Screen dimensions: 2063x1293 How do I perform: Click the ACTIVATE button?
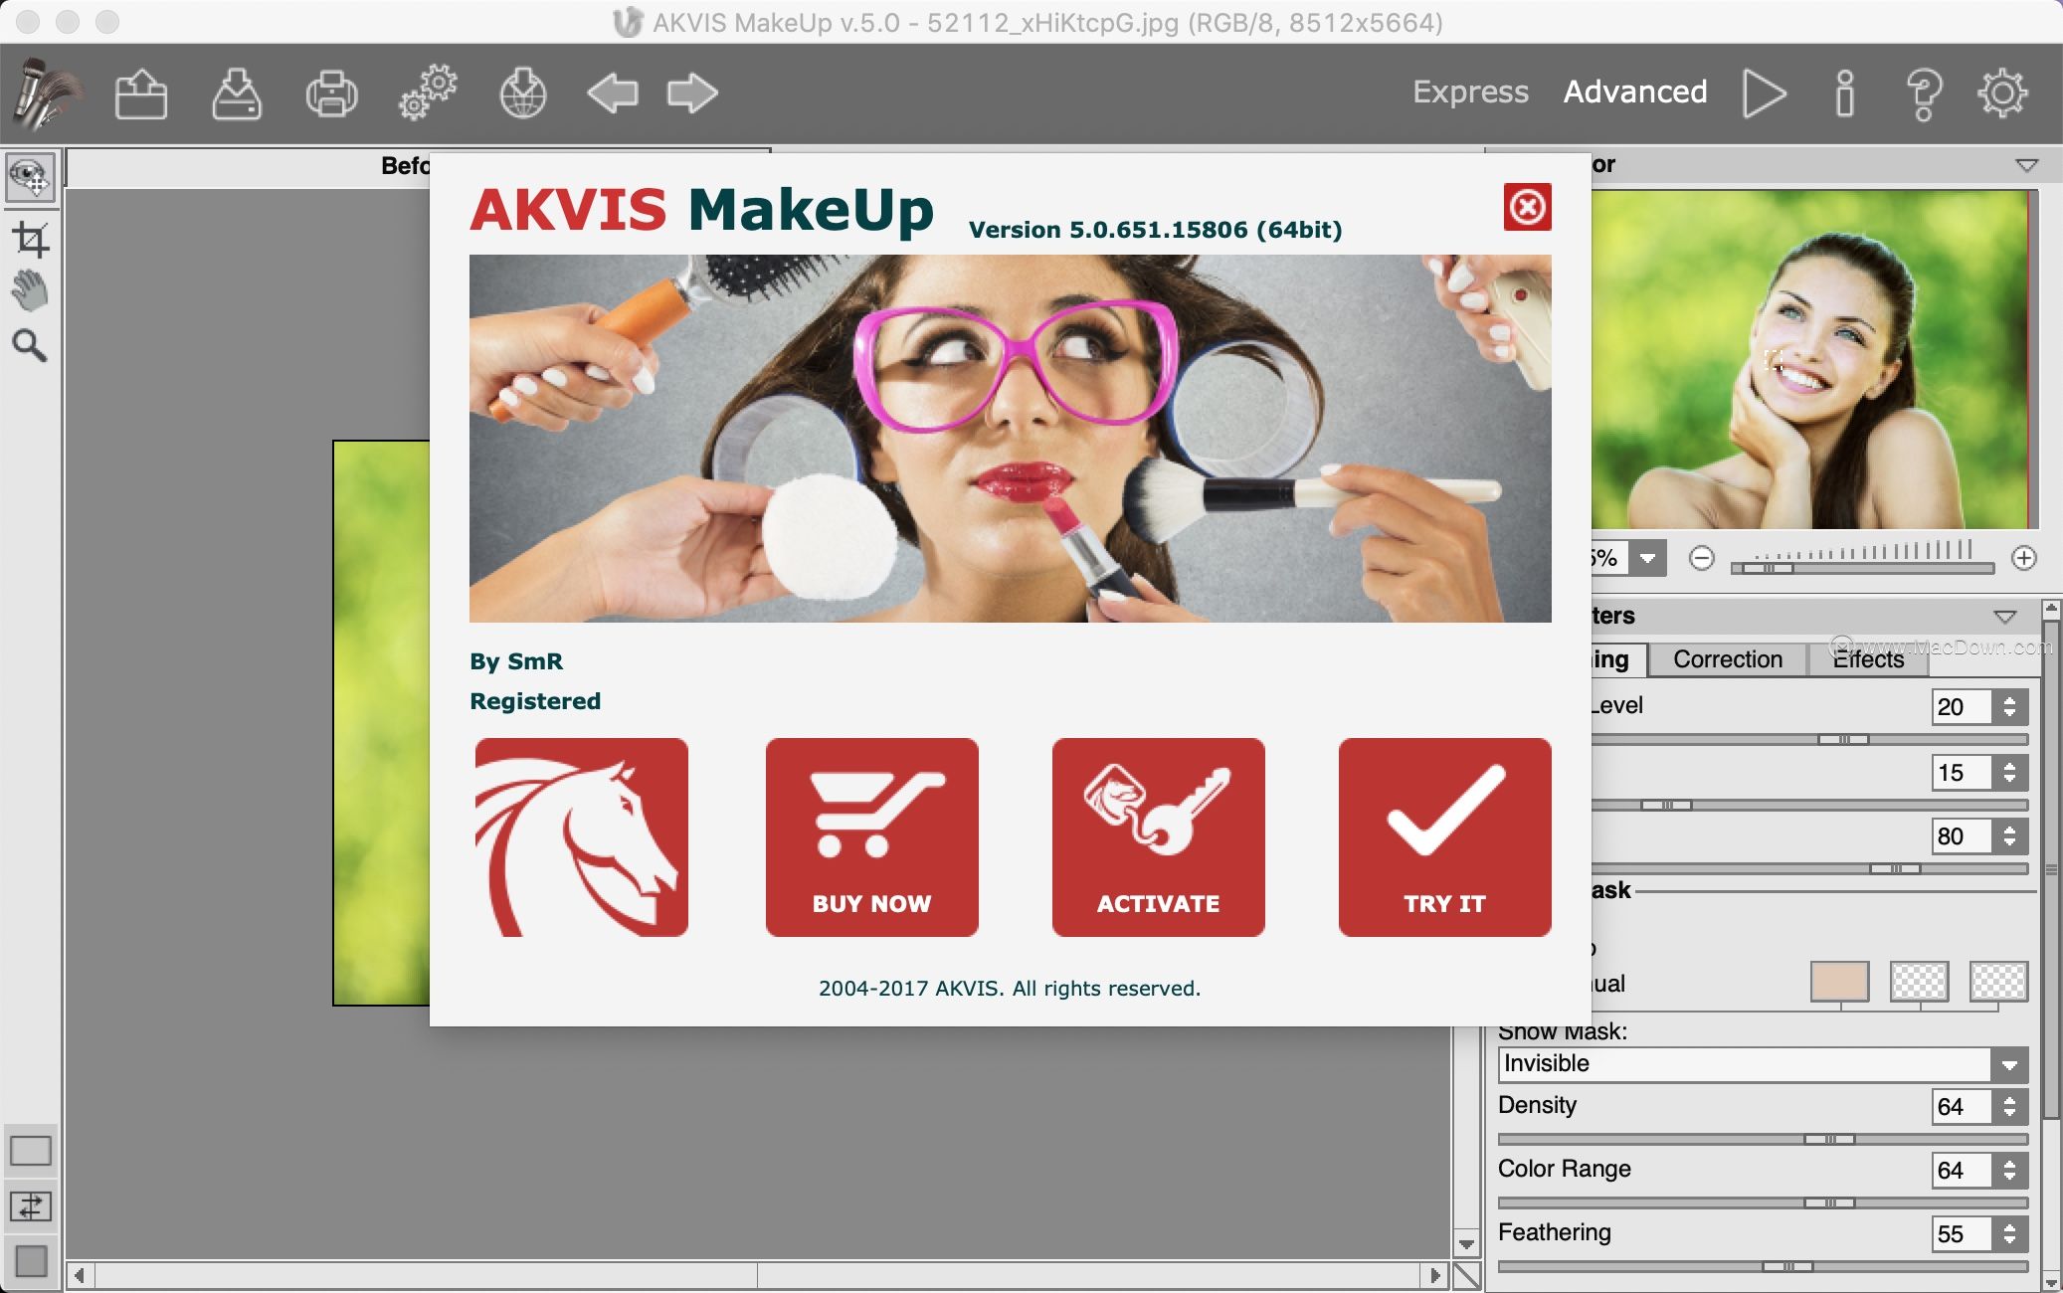pyautogui.click(x=1158, y=836)
